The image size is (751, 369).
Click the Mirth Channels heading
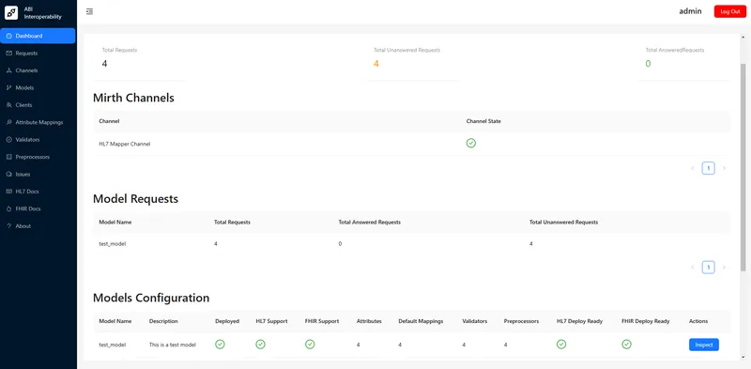(x=133, y=99)
